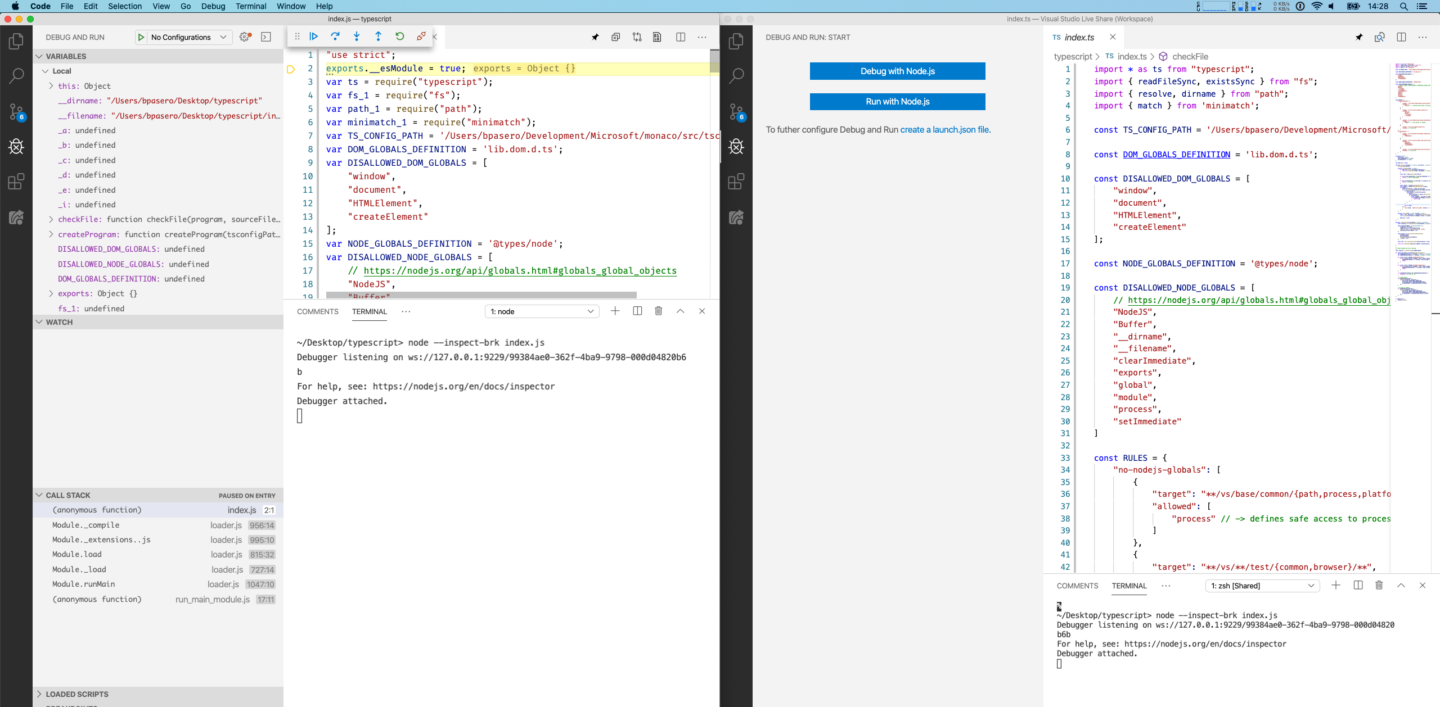Open 'create a launch.json file' link
Screen dimensions: 1440x707
945,130
